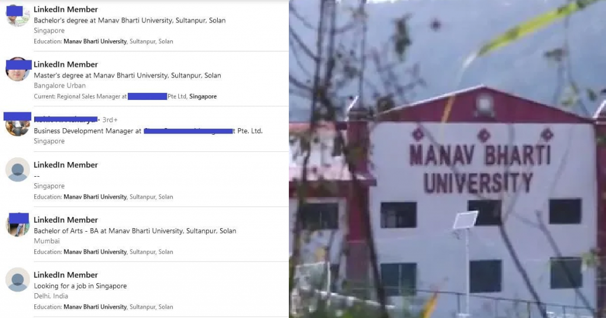The height and width of the screenshot is (318, 606).
Task: Select the default avatar of the Singapore member
Action: click(17, 170)
